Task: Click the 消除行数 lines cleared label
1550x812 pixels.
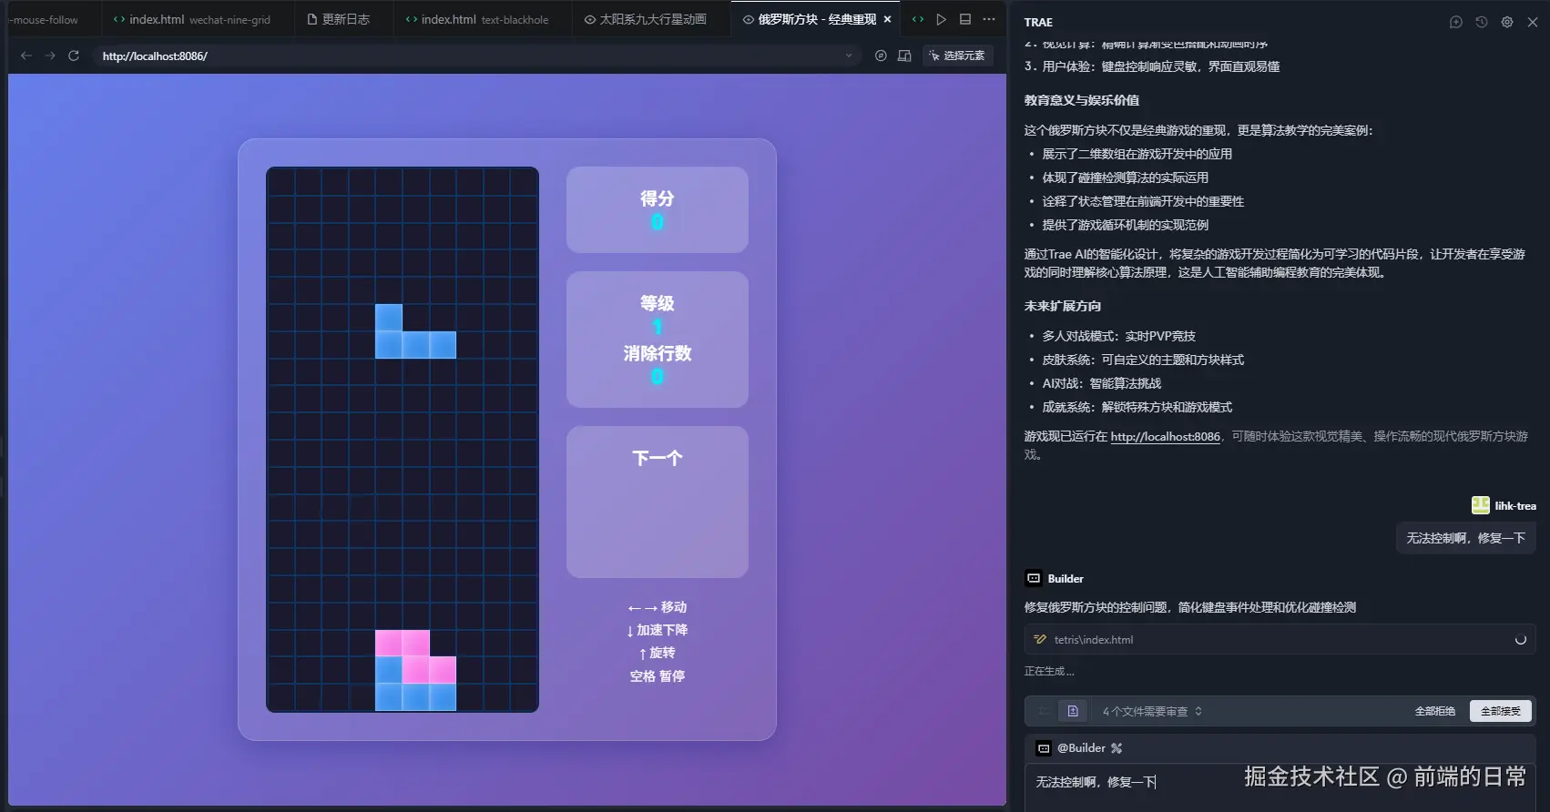Action: (x=658, y=353)
